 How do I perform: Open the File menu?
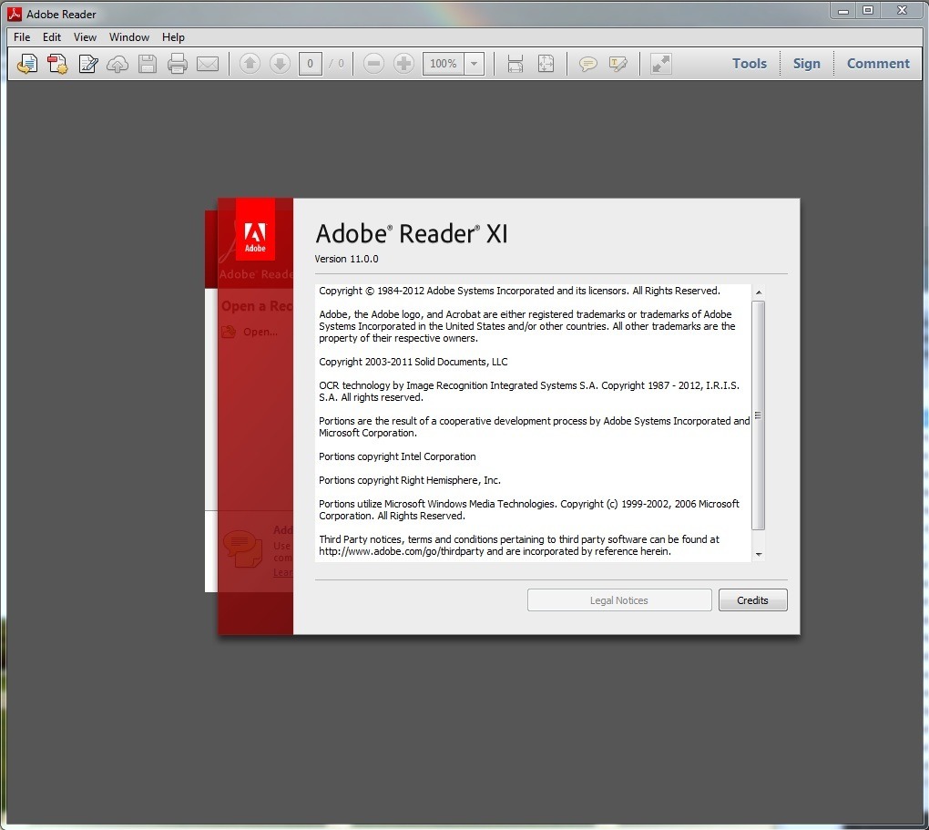coord(22,37)
